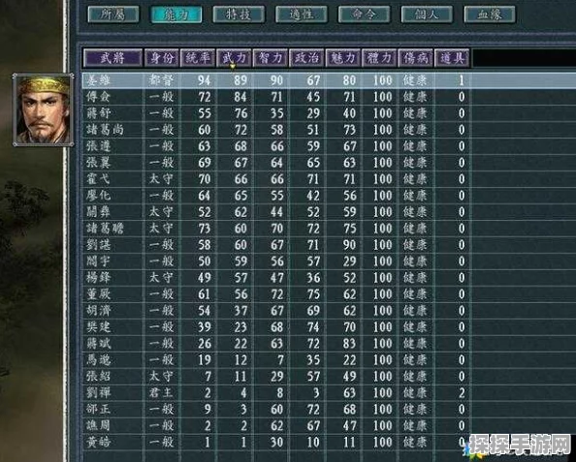
Task: Click 都督 rank in 姜維's row
Action: pos(161,80)
